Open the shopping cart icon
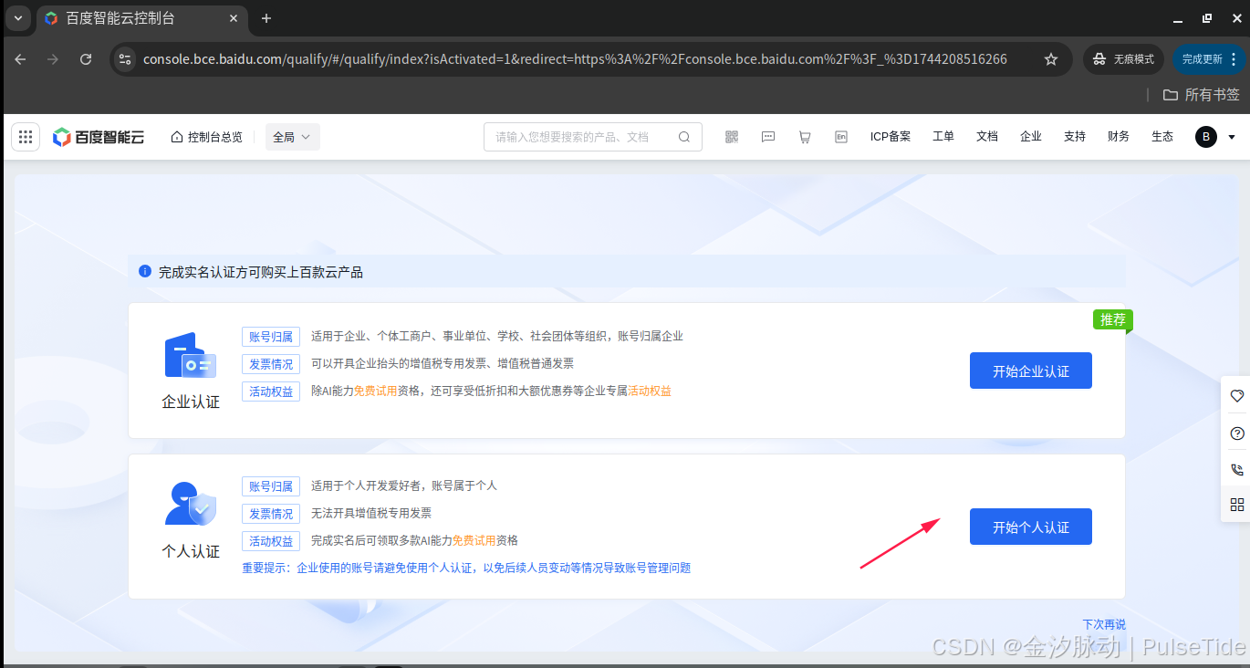 pyautogui.click(x=805, y=137)
